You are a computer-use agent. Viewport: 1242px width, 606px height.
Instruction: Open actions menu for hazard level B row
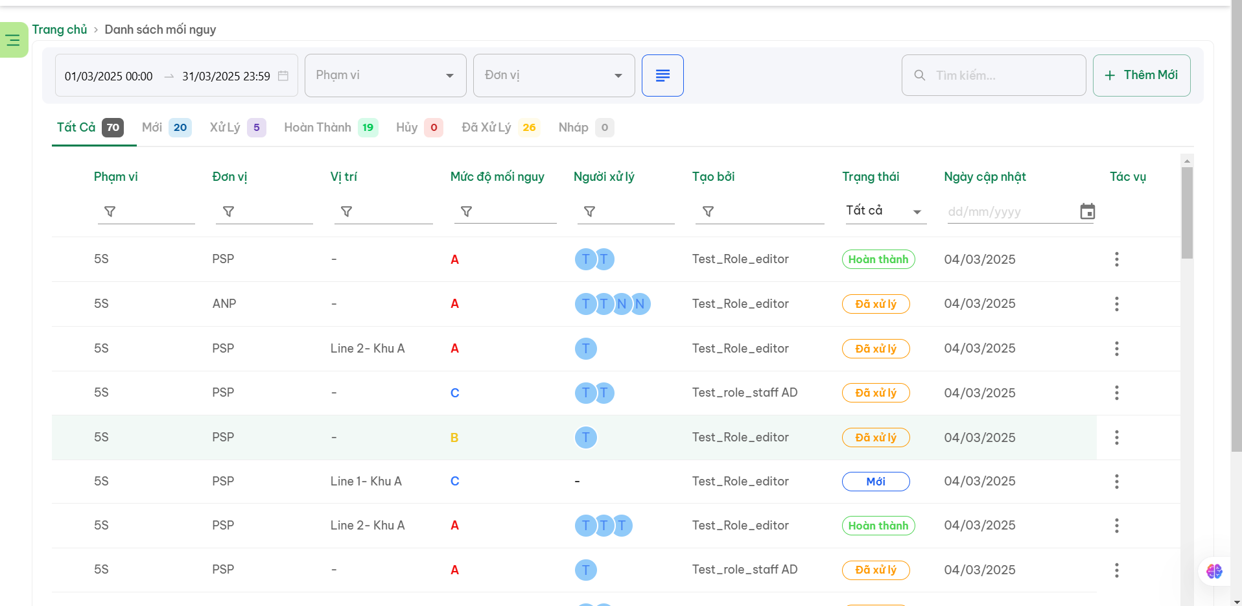point(1116,437)
